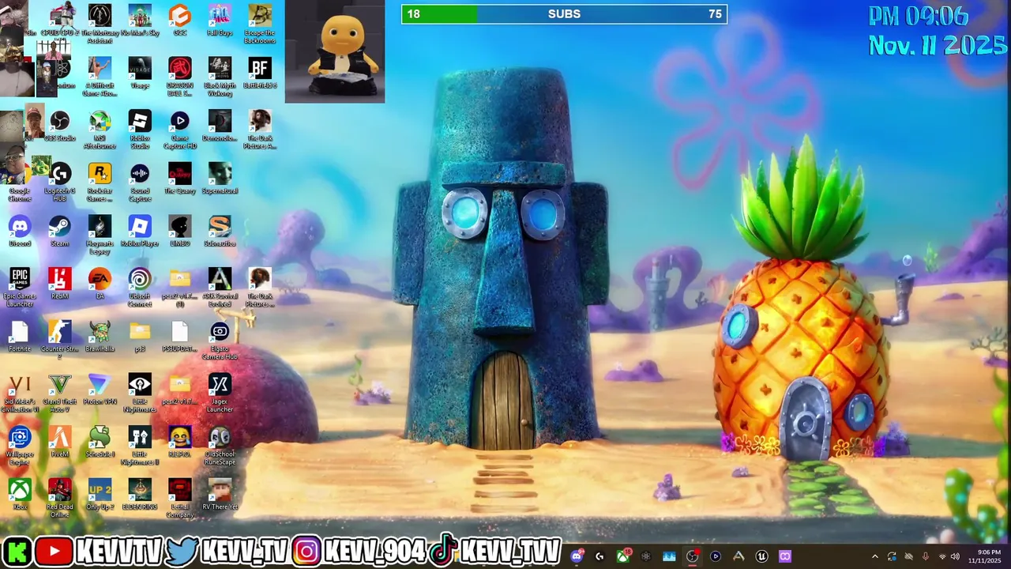Launch Subnautica from the desktop
Image resolution: width=1011 pixels, height=569 pixels.
click(220, 232)
